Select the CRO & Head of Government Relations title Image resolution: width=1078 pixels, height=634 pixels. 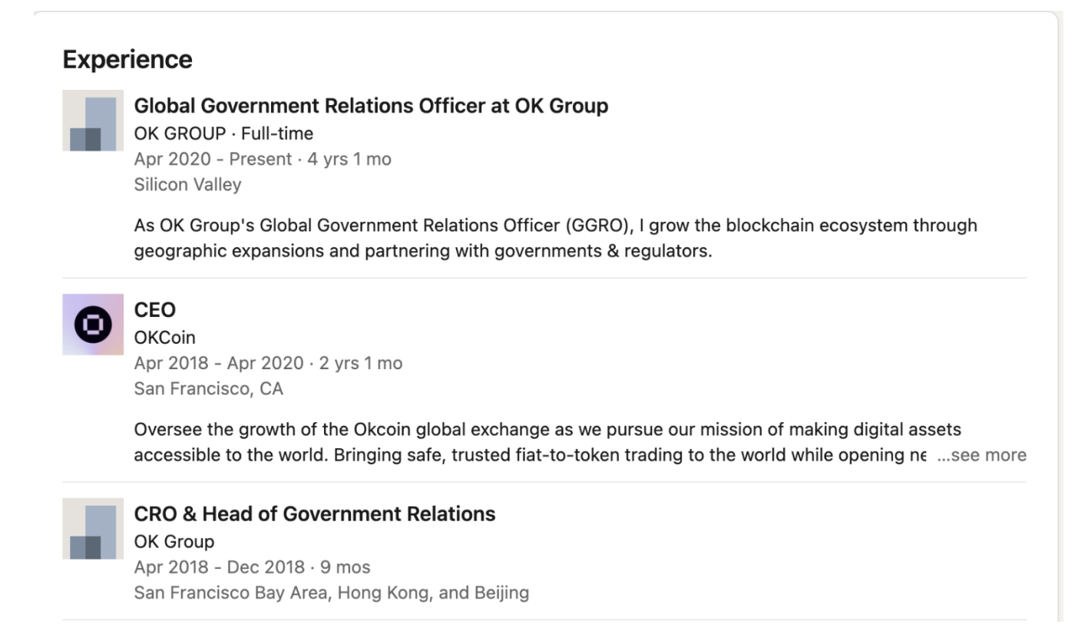(x=315, y=514)
